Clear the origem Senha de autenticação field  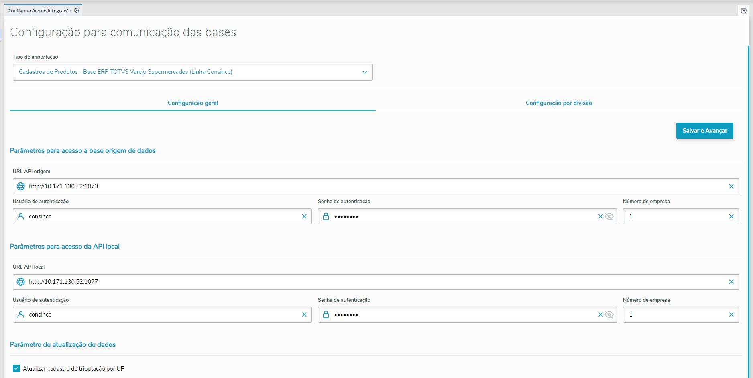pyautogui.click(x=600, y=216)
